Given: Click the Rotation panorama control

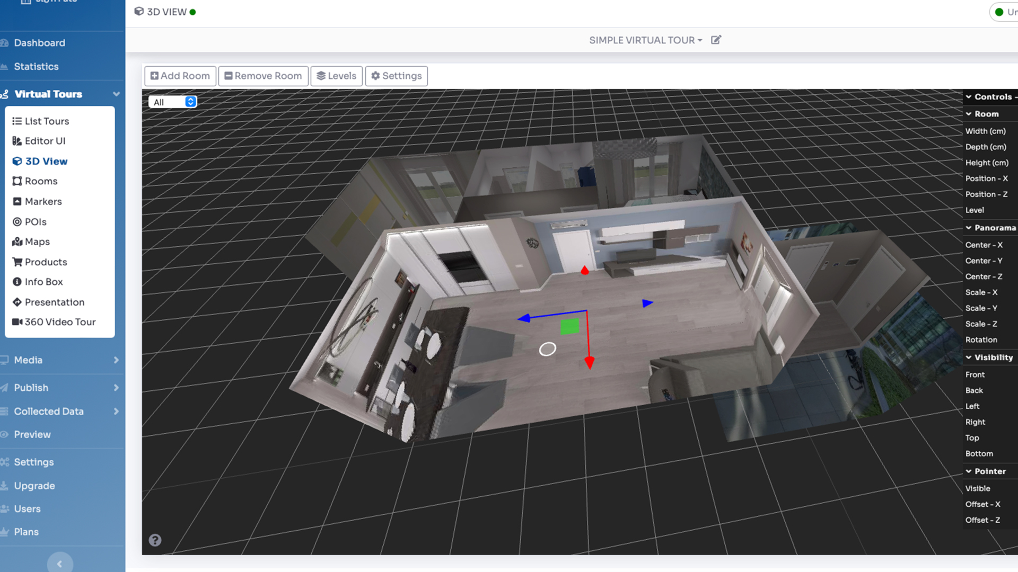Looking at the screenshot, I should [990, 340].
